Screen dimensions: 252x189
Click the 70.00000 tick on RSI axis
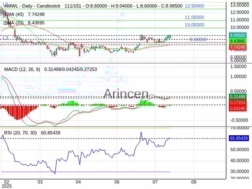pyautogui.click(x=239, y=128)
